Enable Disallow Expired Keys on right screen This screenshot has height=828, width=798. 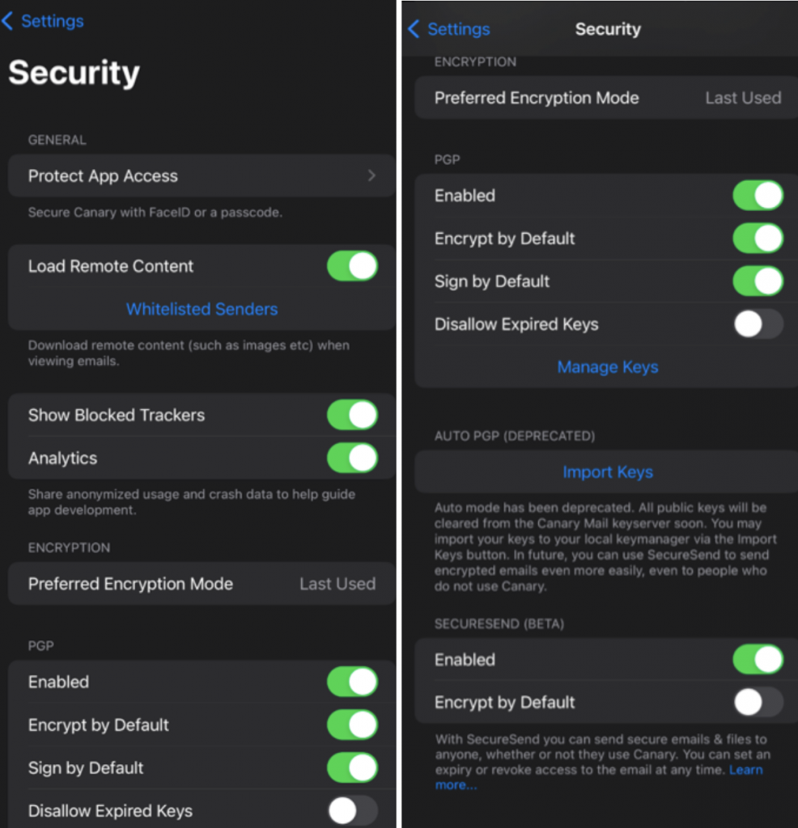pyautogui.click(x=758, y=323)
